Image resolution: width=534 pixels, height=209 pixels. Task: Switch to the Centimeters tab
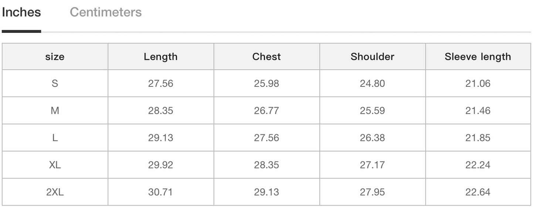(x=105, y=12)
